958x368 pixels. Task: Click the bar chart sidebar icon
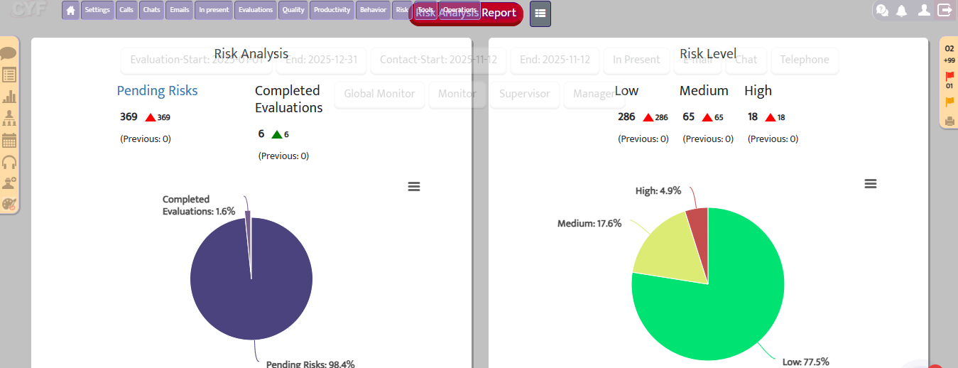[x=9, y=97]
